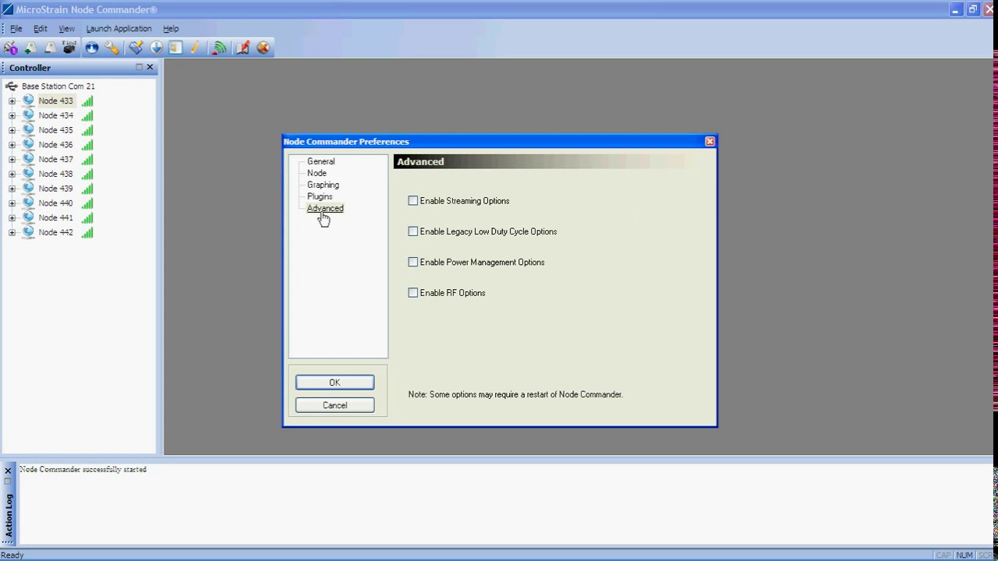
Task: Expand Node 440 in the tree
Action: point(12,203)
